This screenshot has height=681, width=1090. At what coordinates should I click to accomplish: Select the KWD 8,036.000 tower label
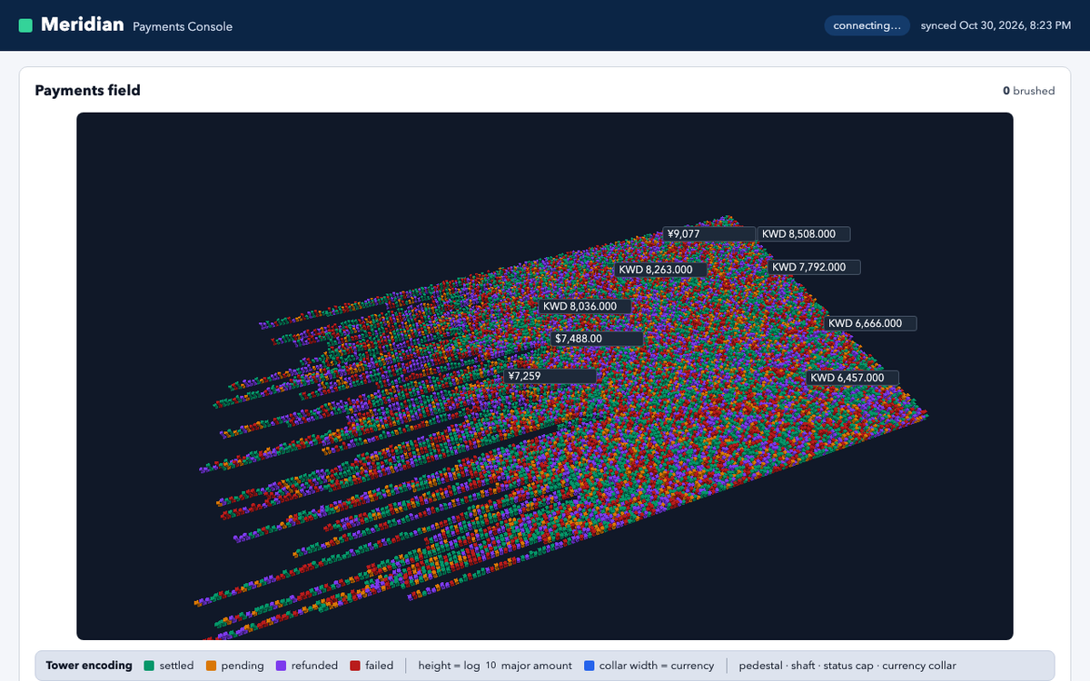click(x=585, y=306)
